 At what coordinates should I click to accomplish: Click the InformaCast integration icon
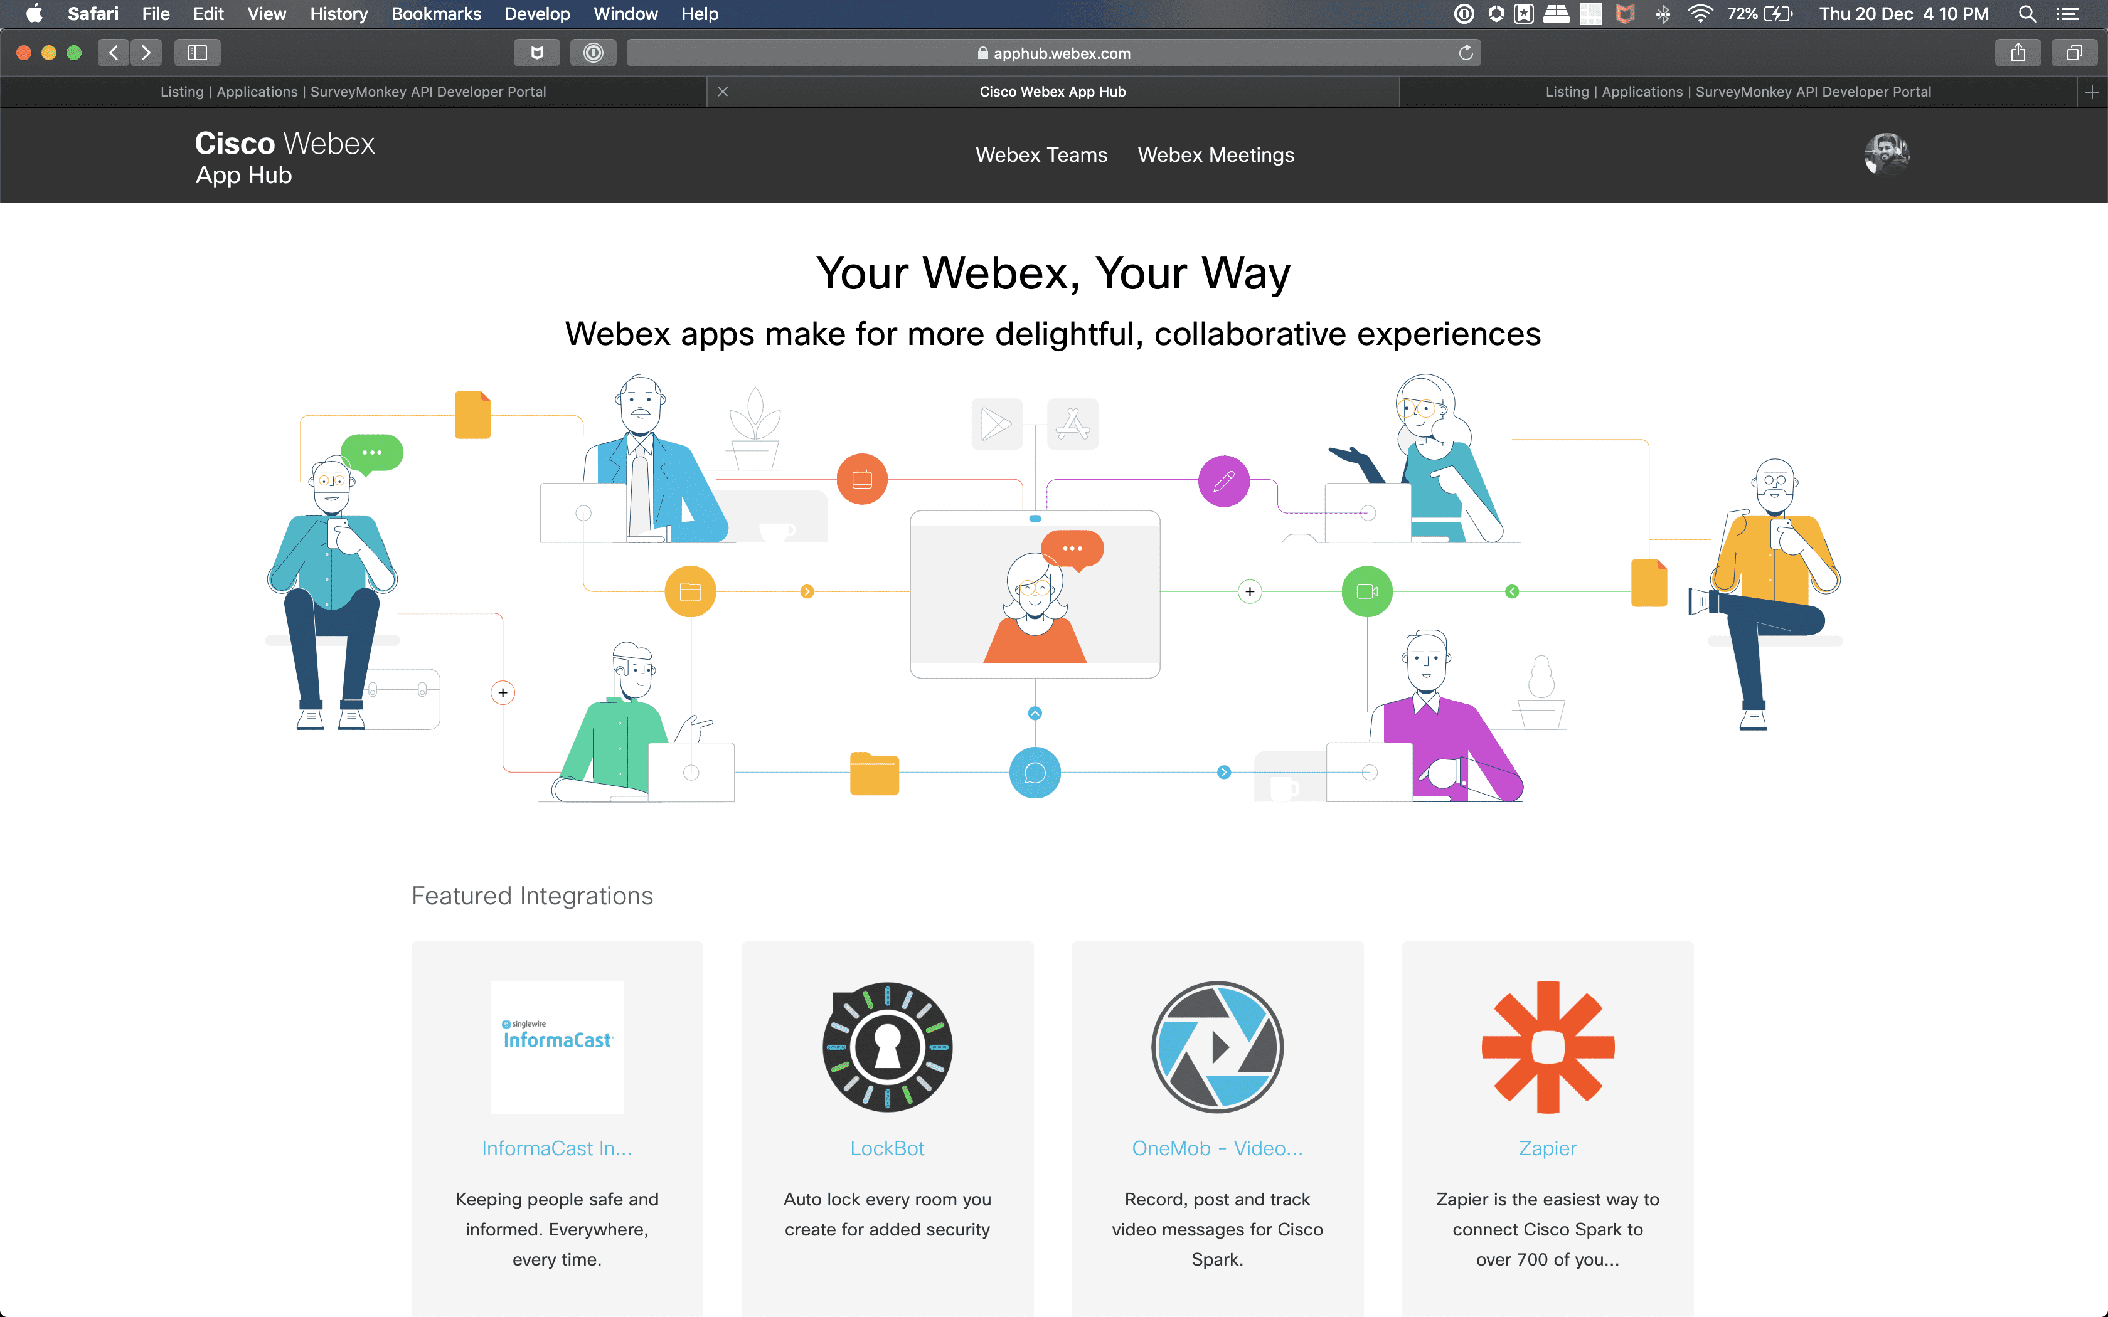(555, 1042)
